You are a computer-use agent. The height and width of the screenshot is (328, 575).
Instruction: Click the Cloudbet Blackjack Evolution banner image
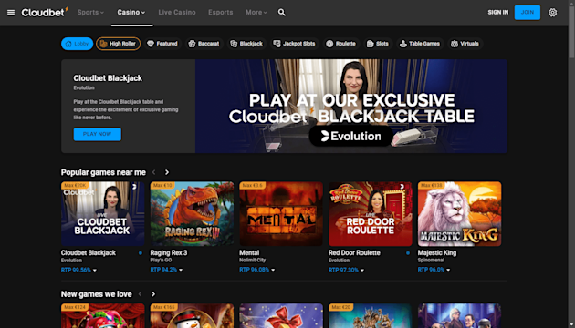coord(351,107)
